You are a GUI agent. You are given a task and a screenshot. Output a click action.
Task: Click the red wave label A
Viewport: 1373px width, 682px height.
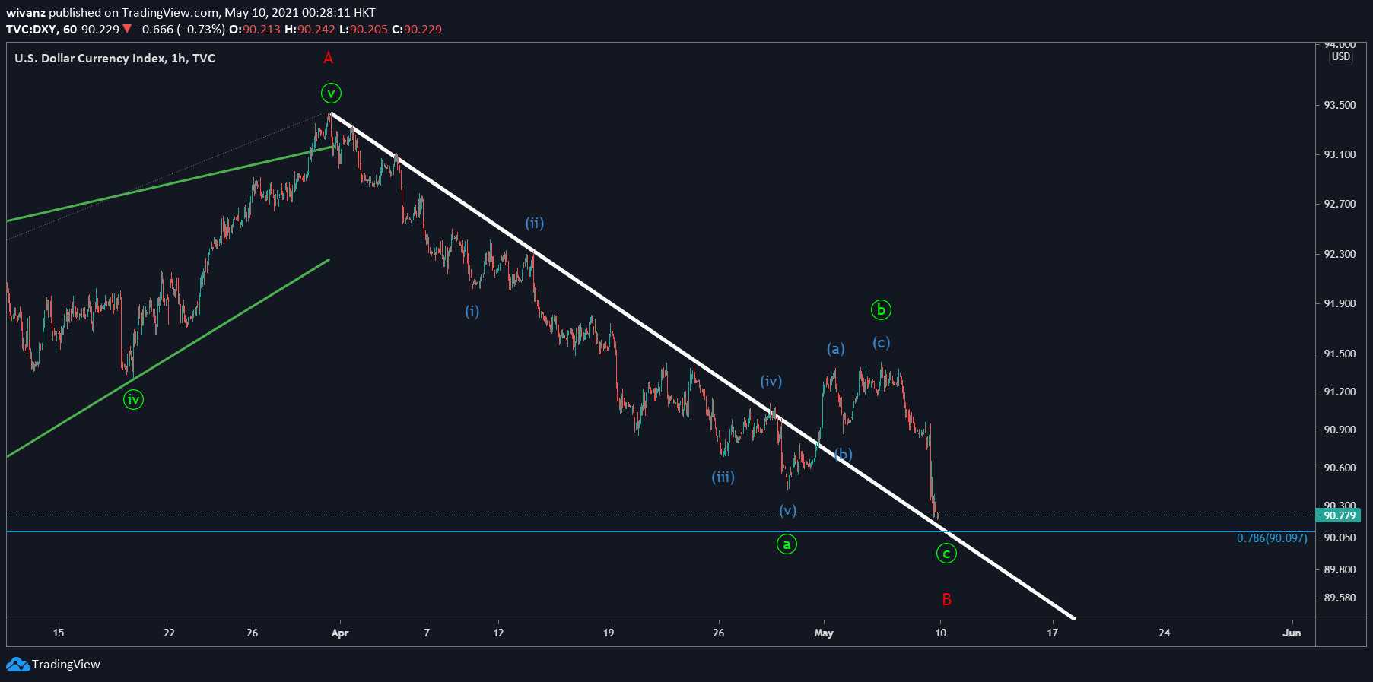[x=329, y=59]
